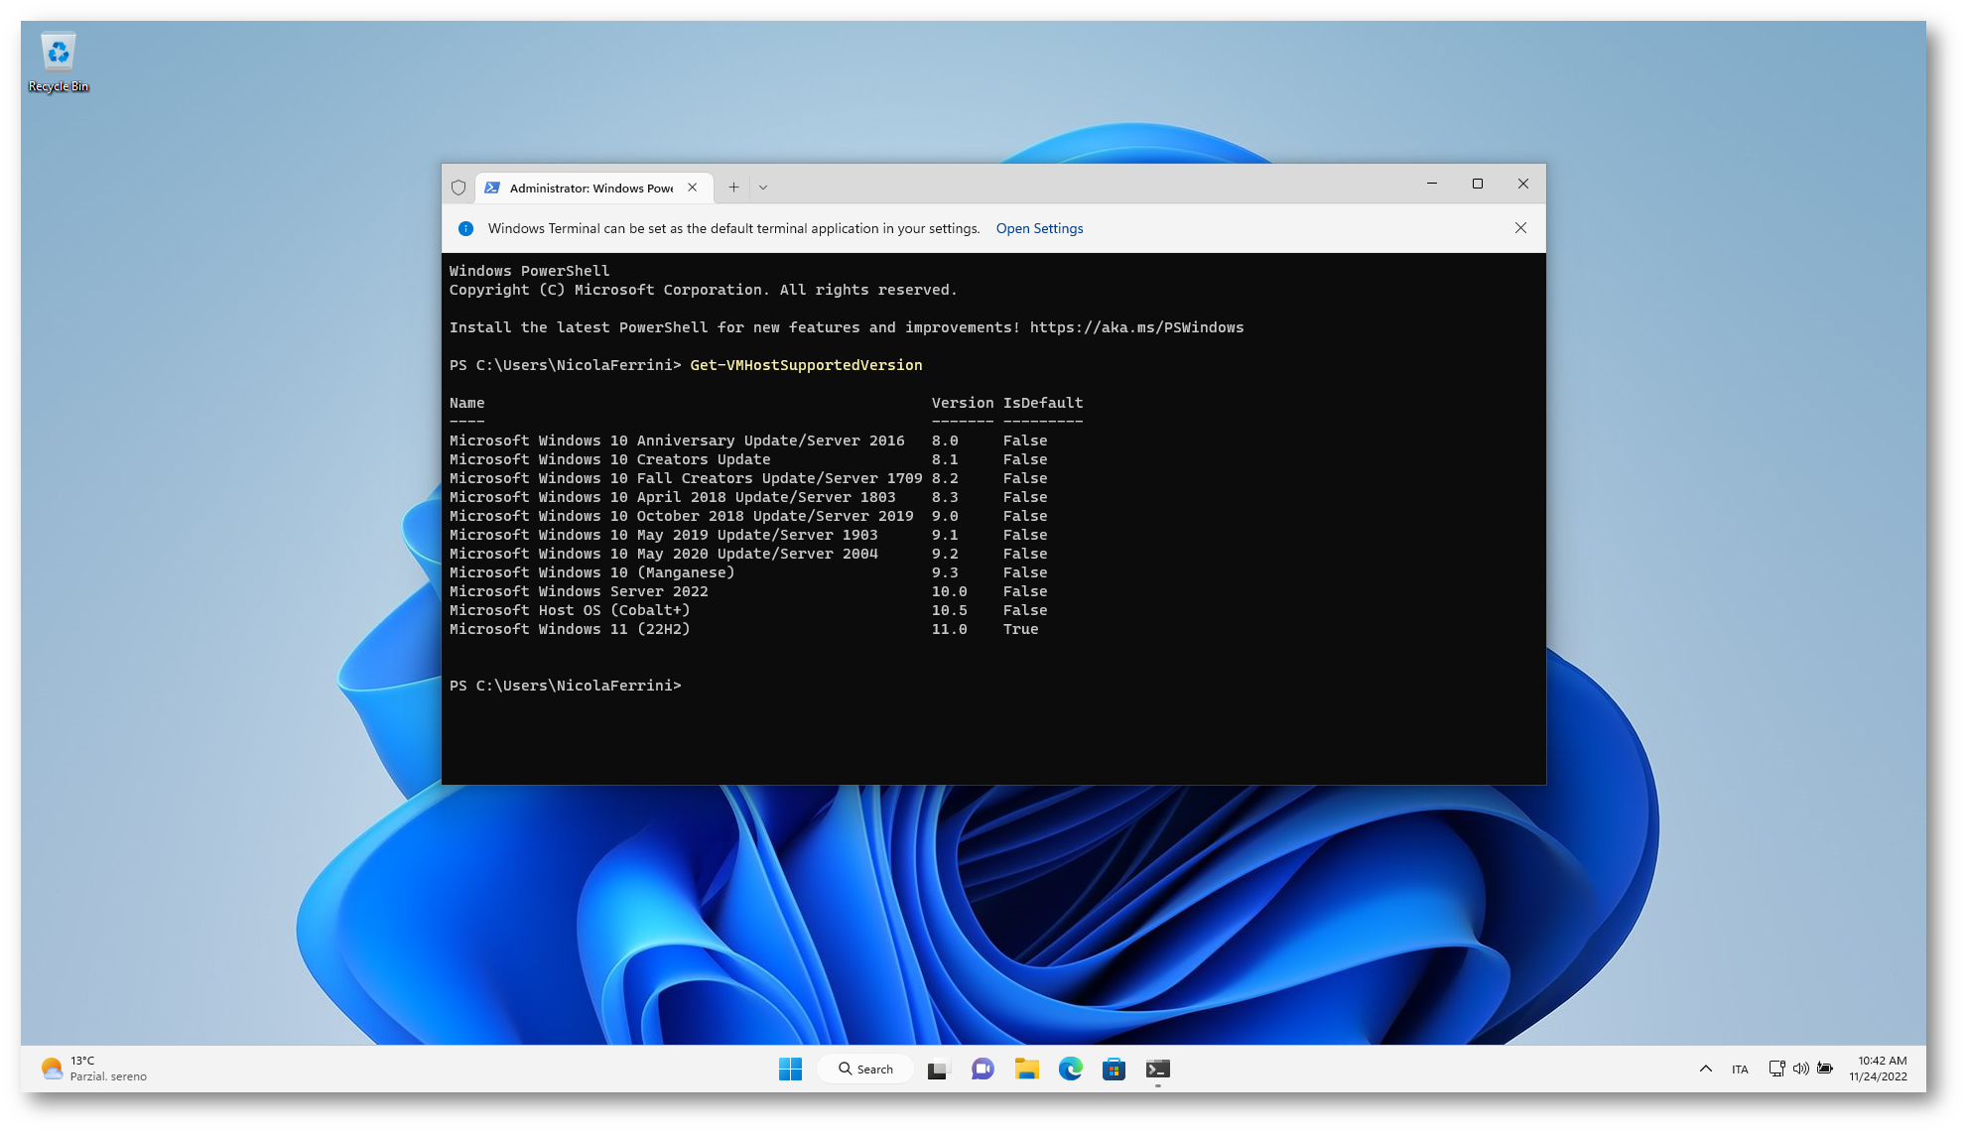1968x1134 pixels.
Task: Click the shield icon in terminal title bar
Action: coord(459,188)
